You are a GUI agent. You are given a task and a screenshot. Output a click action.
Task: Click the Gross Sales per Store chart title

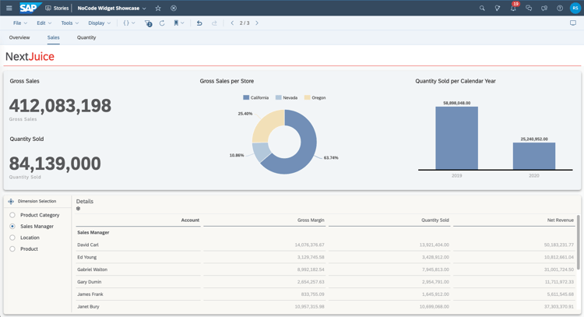227,81
